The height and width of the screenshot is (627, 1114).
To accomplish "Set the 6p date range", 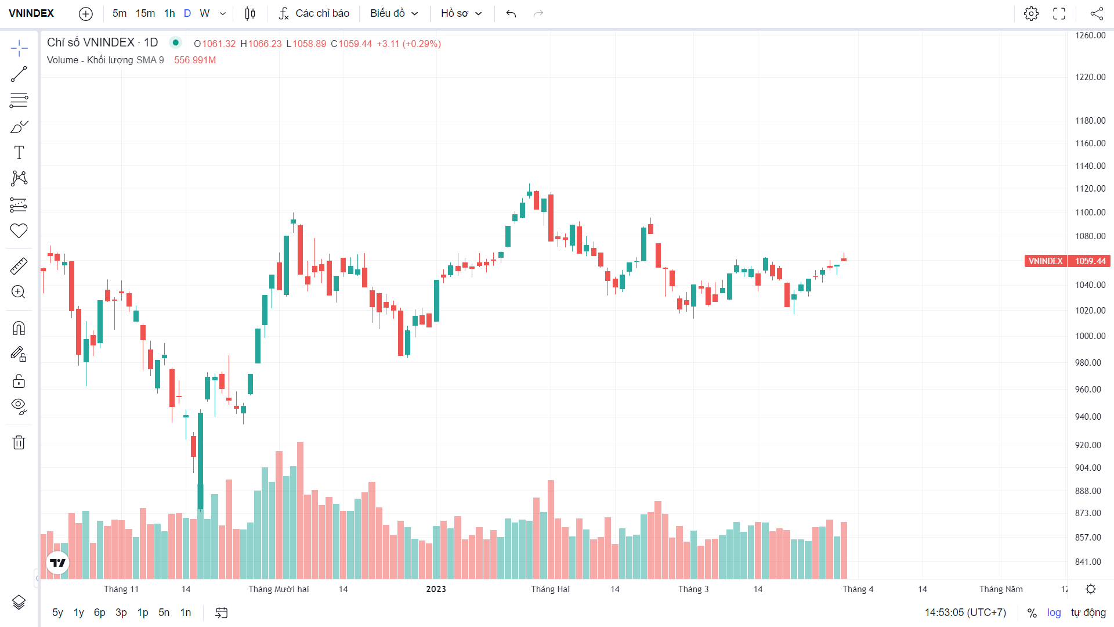I will coord(100,612).
